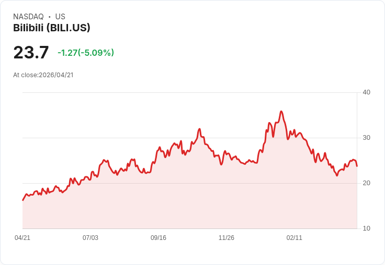Click the 10 y-axis price label
The height and width of the screenshot is (265, 385).
(x=366, y=228)
